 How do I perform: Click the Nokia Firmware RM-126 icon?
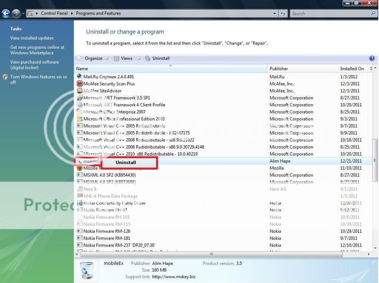pyautogui.click(x=80, y=231)
